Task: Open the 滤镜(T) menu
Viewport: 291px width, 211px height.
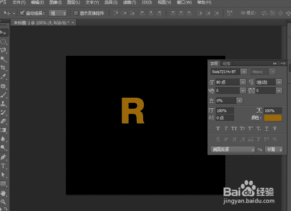Action: pos(129,2)
